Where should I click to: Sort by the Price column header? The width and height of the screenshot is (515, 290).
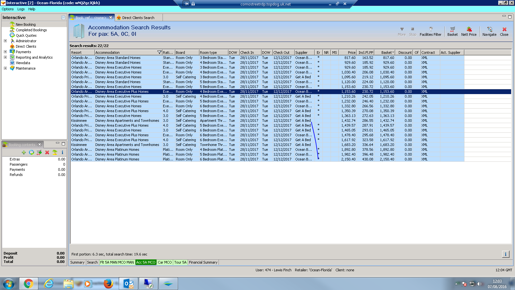point(348,53)
